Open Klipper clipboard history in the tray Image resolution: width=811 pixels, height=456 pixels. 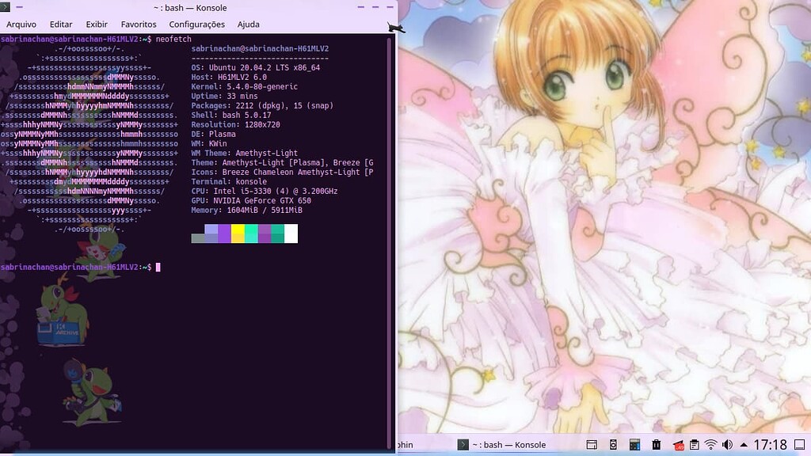694,445
